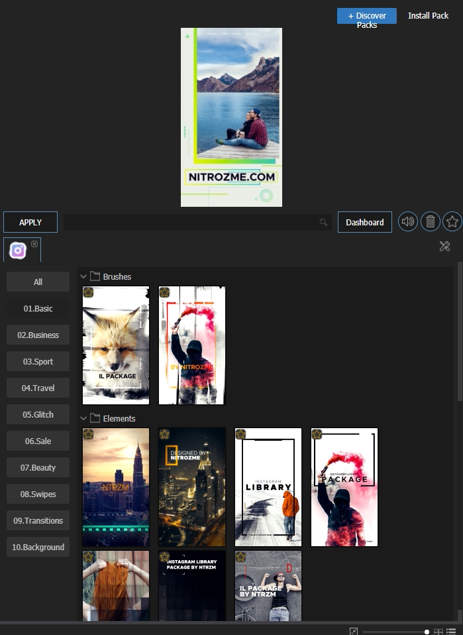Screen dimensions: 463x635
Task: Select the BY NITROZME smoke brush thumbnail
Action: [192, 345]
